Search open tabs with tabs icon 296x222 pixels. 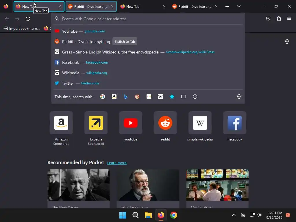[184, 97]
